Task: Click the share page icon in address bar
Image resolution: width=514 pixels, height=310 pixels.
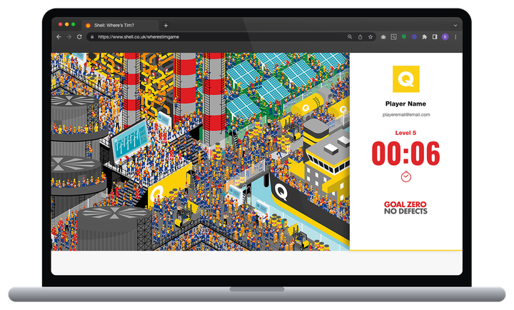Action: tap(360, 37)
